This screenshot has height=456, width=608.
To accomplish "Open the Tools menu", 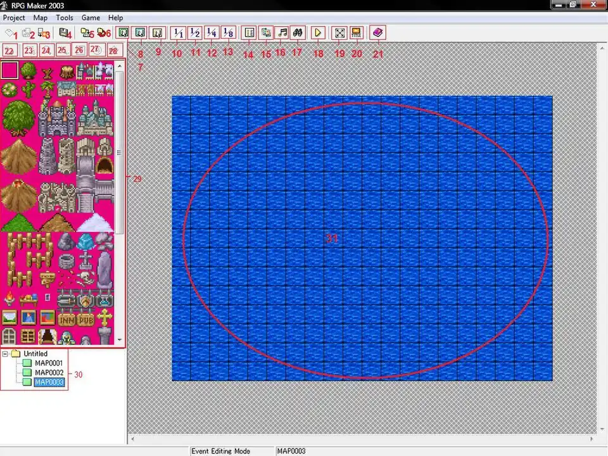I will tap(64, 18).
